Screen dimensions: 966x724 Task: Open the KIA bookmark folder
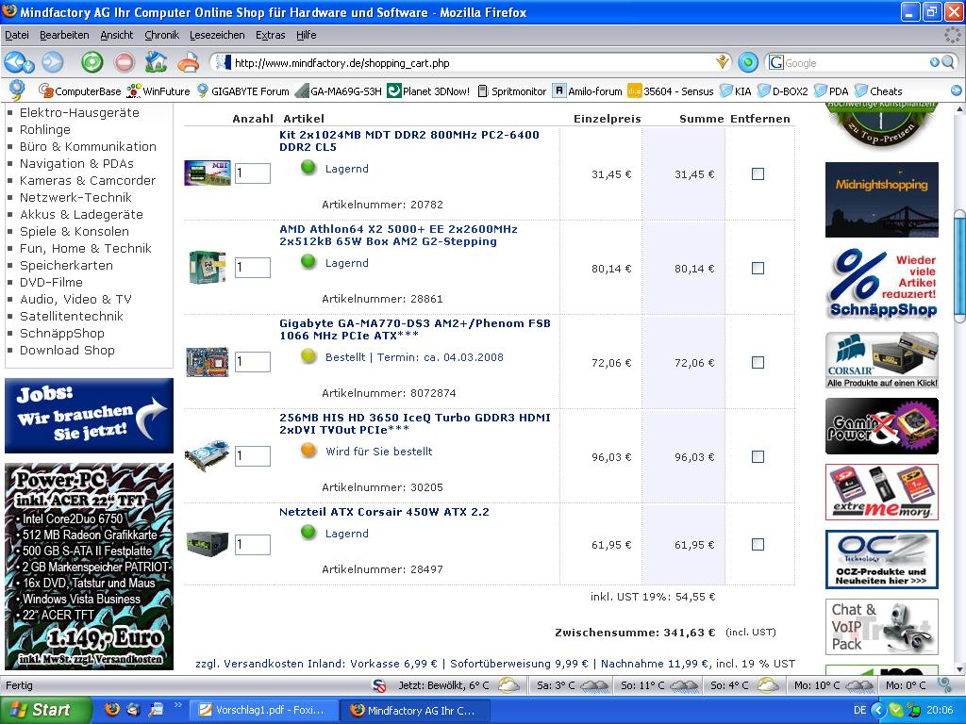pyautogui.click(x=735, y=91)
